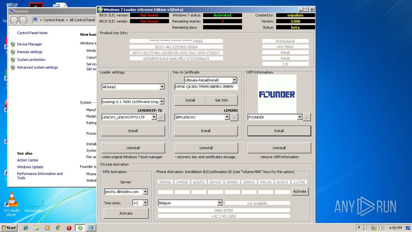The image size is (412, 232).
Task: Show hidden tray icons arrow
Action: pyautogui.click(x=359, y=228)
